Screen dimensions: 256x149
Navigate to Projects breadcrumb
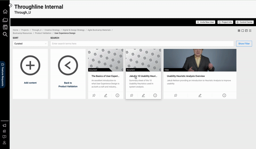click(x=25, y=30)
